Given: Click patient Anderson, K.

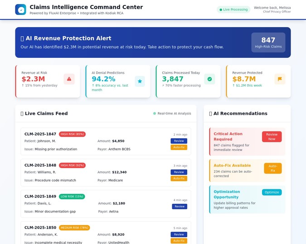Looking at the screenshot, I should click(x=48, y=235).
